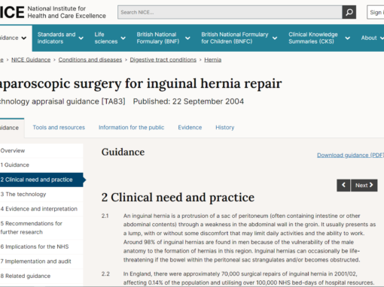Expand the About menu
The height and width of the screenshot is (287, 384).
point(373,38)
